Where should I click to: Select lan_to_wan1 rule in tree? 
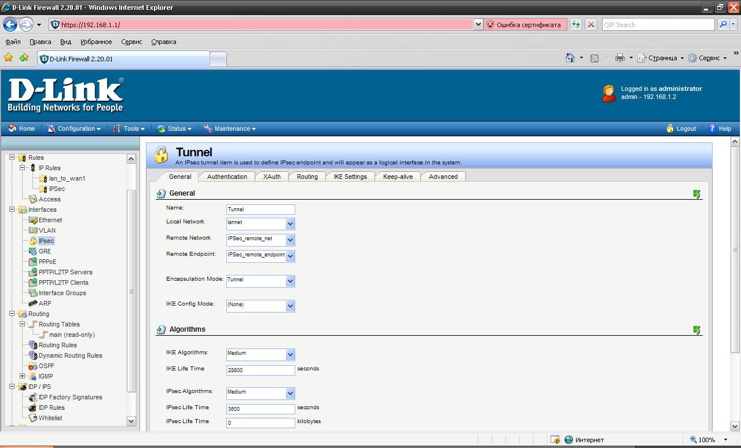(x=67, y=178)
